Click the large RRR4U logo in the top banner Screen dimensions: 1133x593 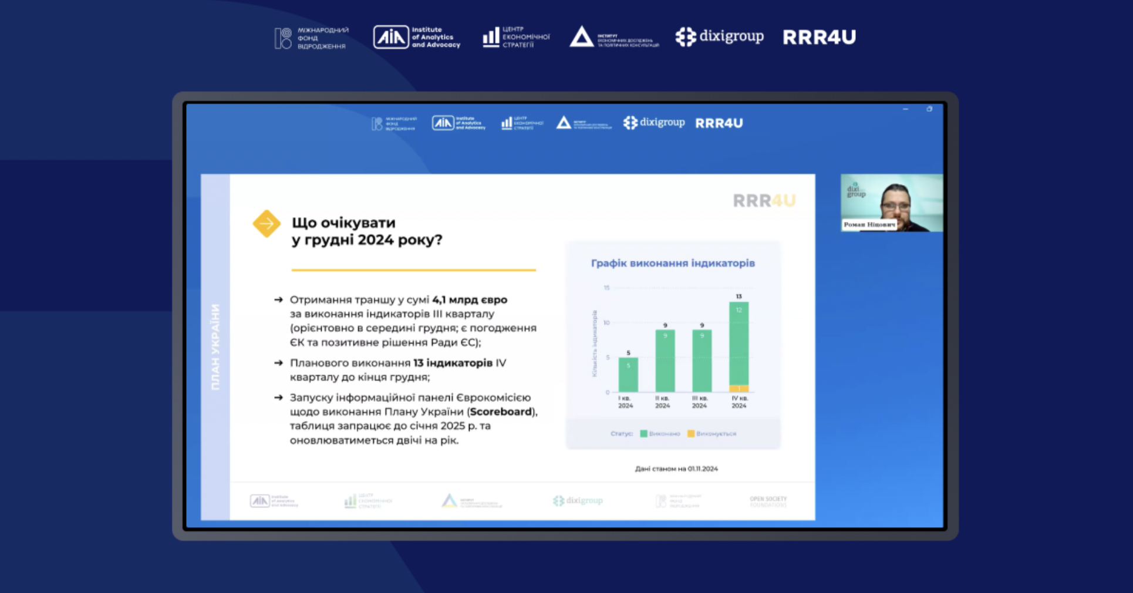pos(819,37)
